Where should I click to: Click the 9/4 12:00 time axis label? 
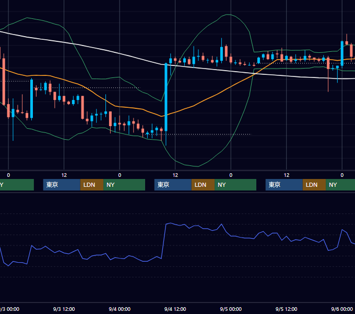point(175,309)
